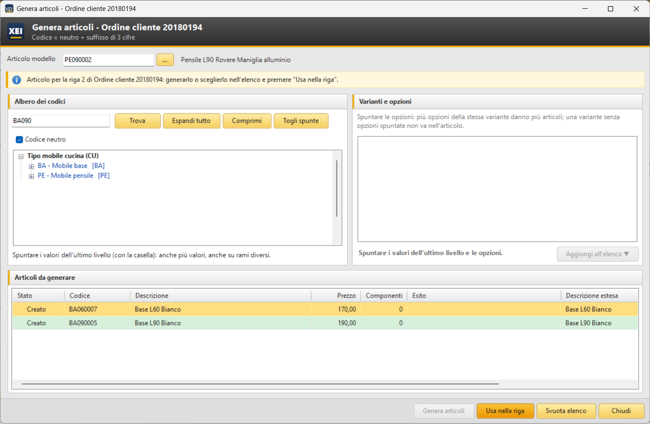Viewport: 650px width, 424px height.
Task: Click Togli spunte to clear checks
Action: coord(301,121)
